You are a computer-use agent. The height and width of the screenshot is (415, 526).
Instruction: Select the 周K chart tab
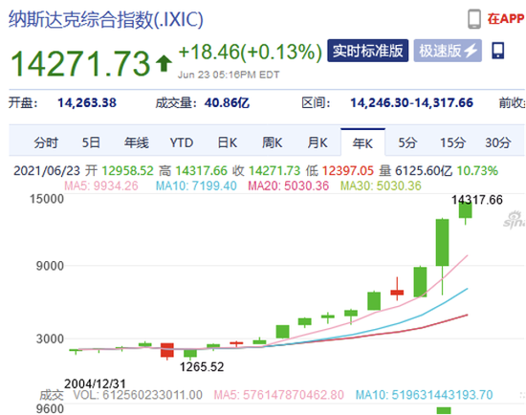point(272,142)
